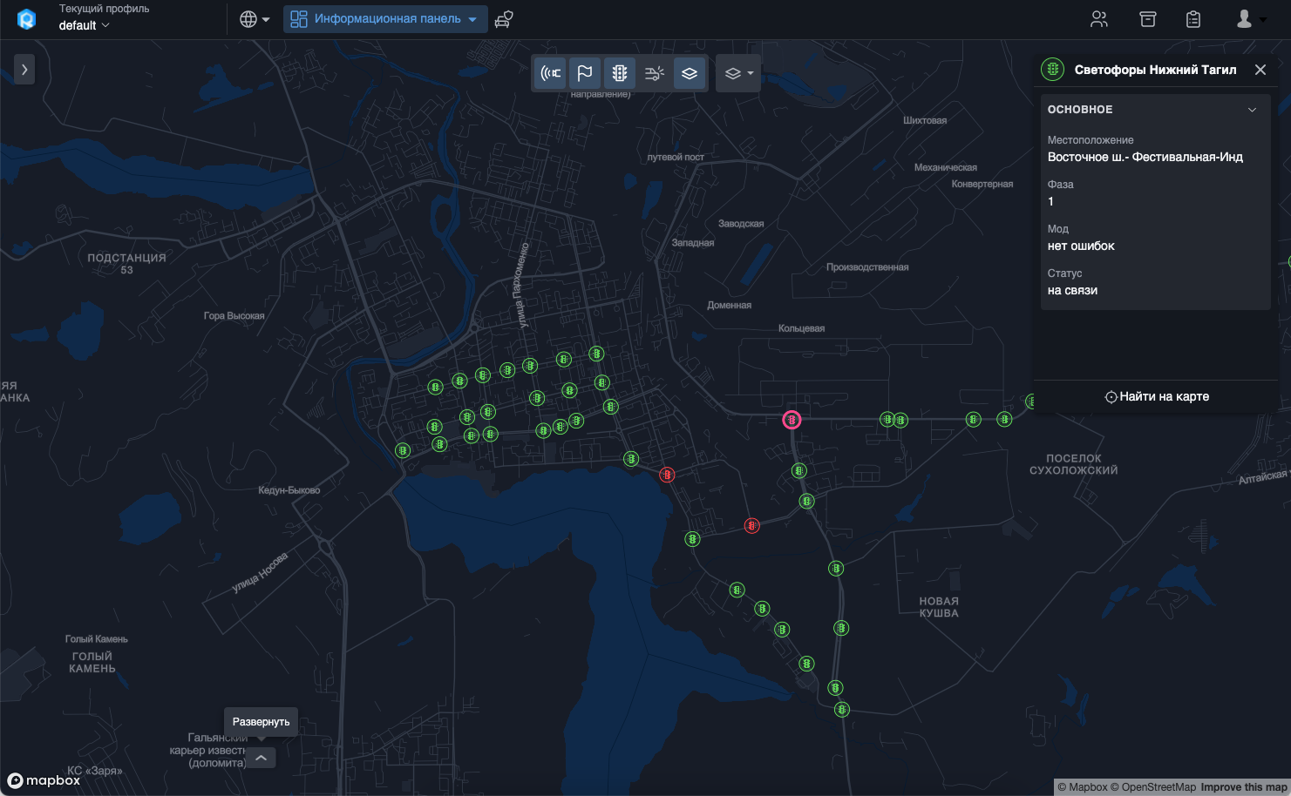Click the Развернуть expand chevron button
This screenshot has height=796, width=1291.
coord(262,758)
